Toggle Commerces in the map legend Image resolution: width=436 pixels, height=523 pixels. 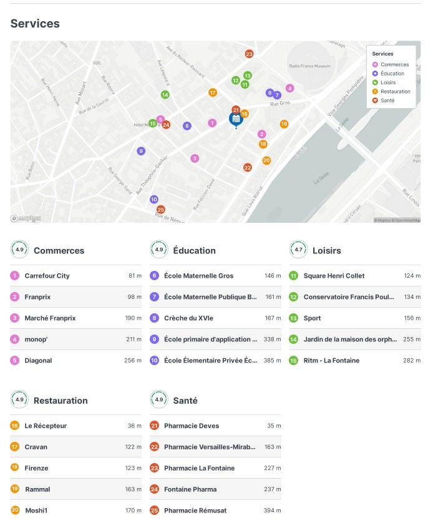[x=390, y=64]
